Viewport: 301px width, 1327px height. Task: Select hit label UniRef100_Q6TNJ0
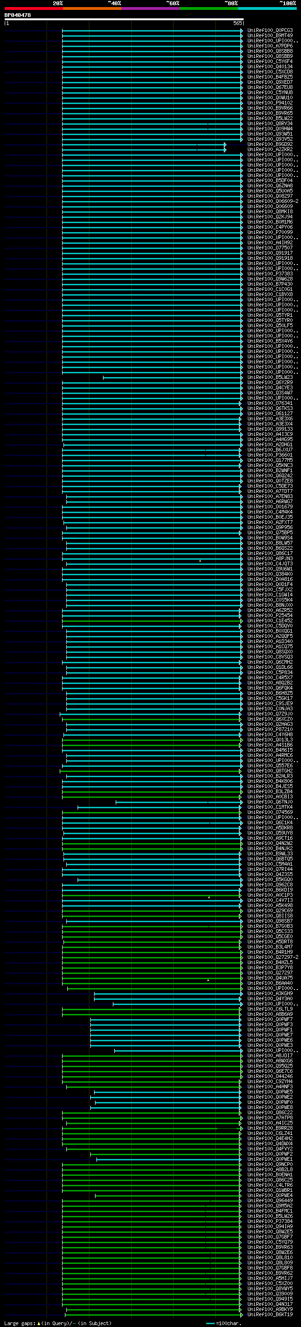coord(270,802)
